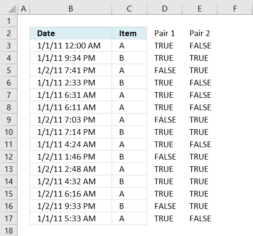Select cell with 1/2/11 1:46 PM
Viewport: 253px width, 236px height.
[71, 157]
